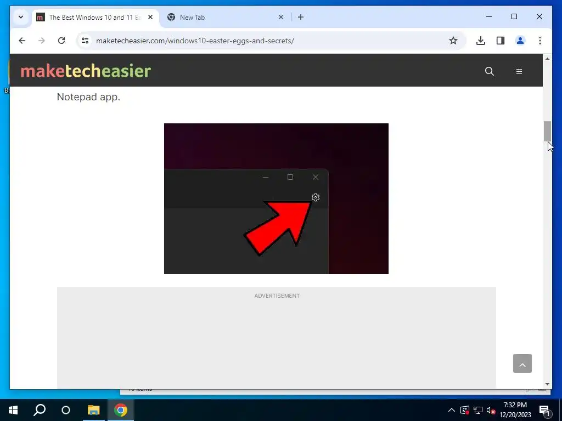Image resolution: width=562 pixels, height=421 pixels.
Task: Click the back-to-top arrow button
Action: click(522, 363)
